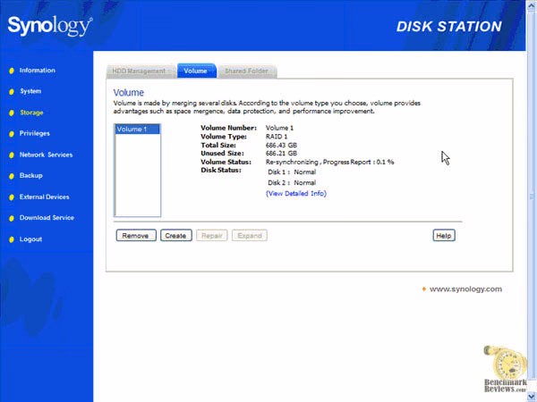Click the yellow bullet beside Backup
The width and height of the screenshot is (537, 402).
(12, 176)
